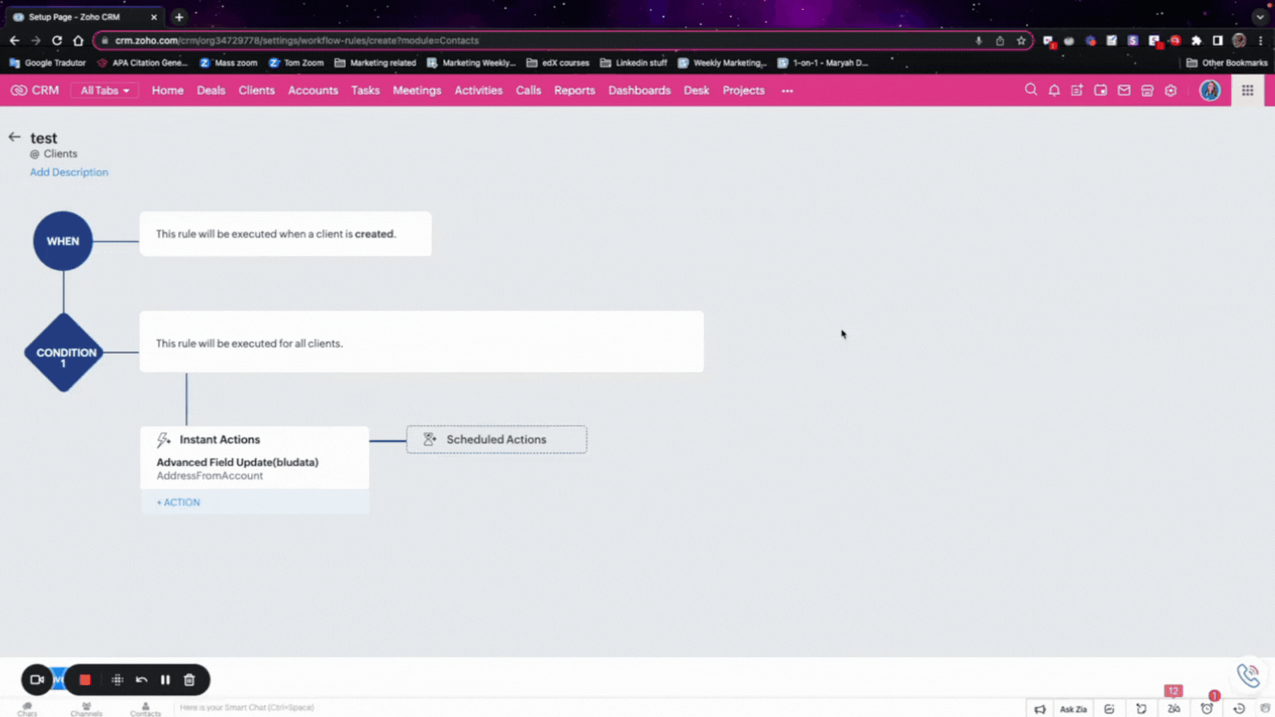This screenshot has height=717, width=1275.
Task: Expand the more modules ellipsis menu
Action: [x=787, y=91]
